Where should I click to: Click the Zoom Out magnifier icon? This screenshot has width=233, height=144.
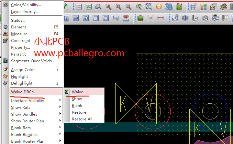(128, 6)
